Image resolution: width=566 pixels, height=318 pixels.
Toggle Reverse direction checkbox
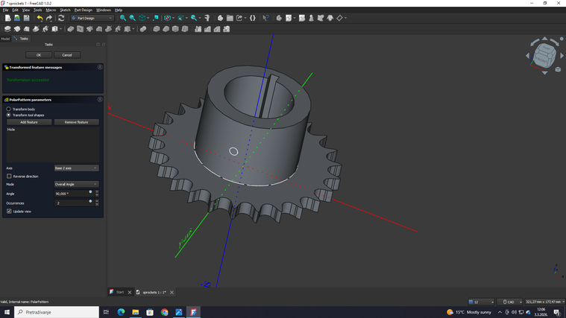[x=9, y=177]
